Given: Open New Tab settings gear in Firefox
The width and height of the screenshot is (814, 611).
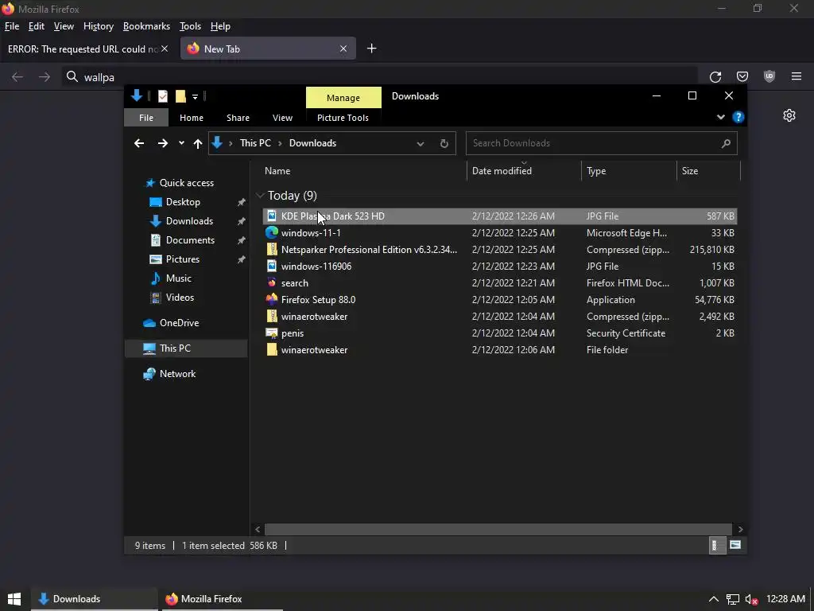Looking at the screenshot, I should [789, 115].
